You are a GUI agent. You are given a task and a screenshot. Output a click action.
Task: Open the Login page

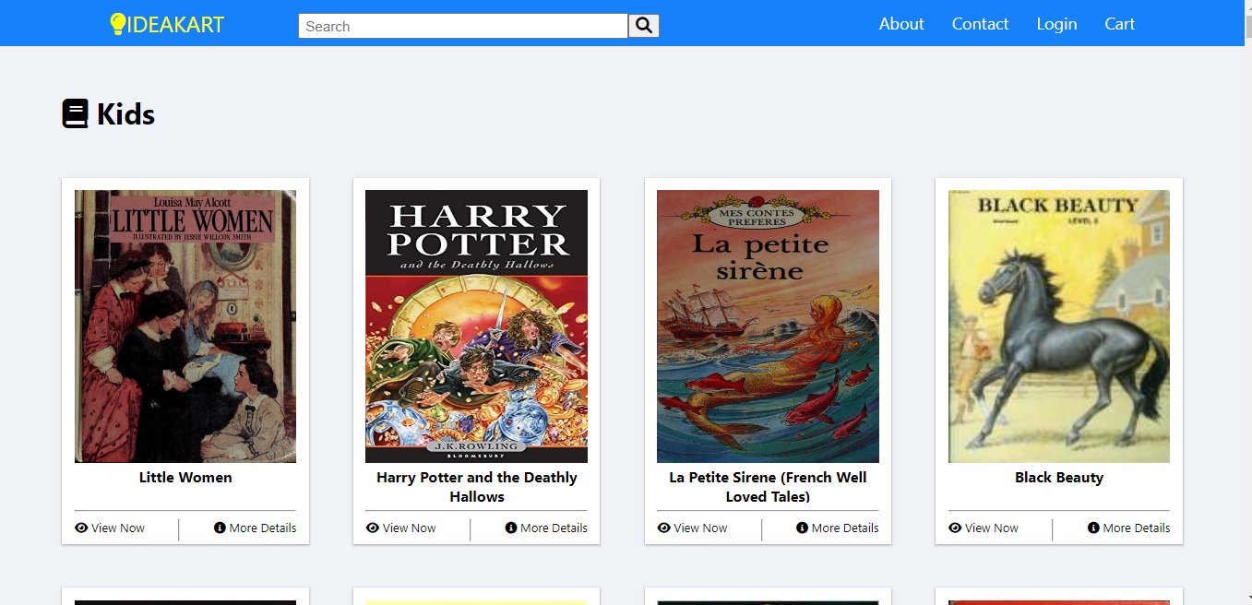(x=1056, y=24)
